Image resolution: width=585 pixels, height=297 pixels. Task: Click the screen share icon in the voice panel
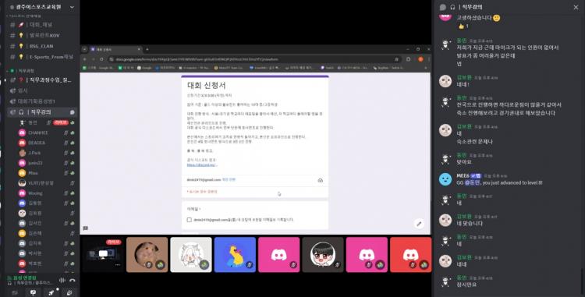(34, 292)
